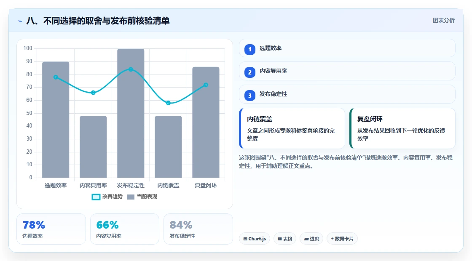The image size is (472, 261).
Task: Click numbered badge 1 beside 选题效率
Action: point(250,49)
